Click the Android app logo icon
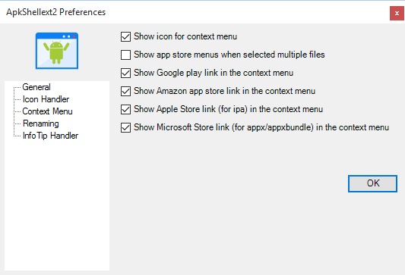The width and height of the screenshot is (405, 275). click(x=57, y=51)
